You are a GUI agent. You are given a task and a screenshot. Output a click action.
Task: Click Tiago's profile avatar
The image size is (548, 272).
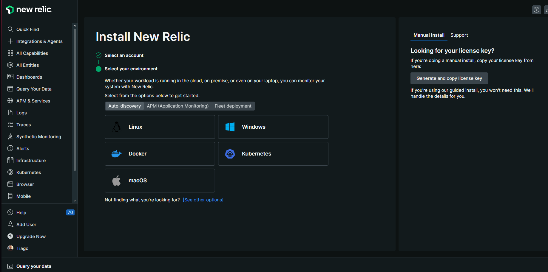click(10, 248)
